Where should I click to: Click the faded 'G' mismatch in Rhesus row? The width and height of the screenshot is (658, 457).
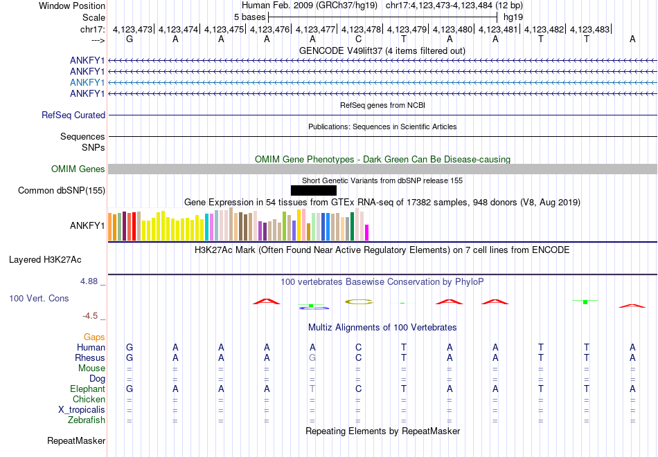coord(312,357)
